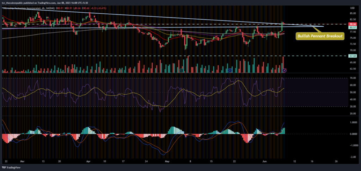Click the earnings 'E' marker on the volume bars
Image resolution: width=361 pixels, height=171 pixels.
pyautogui.click(x=182, y=70)
